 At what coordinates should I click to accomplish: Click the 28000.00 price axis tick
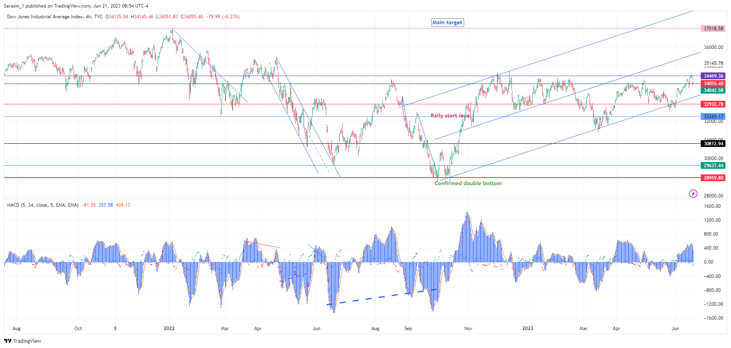pyautogui.click(x=713, y=196)
